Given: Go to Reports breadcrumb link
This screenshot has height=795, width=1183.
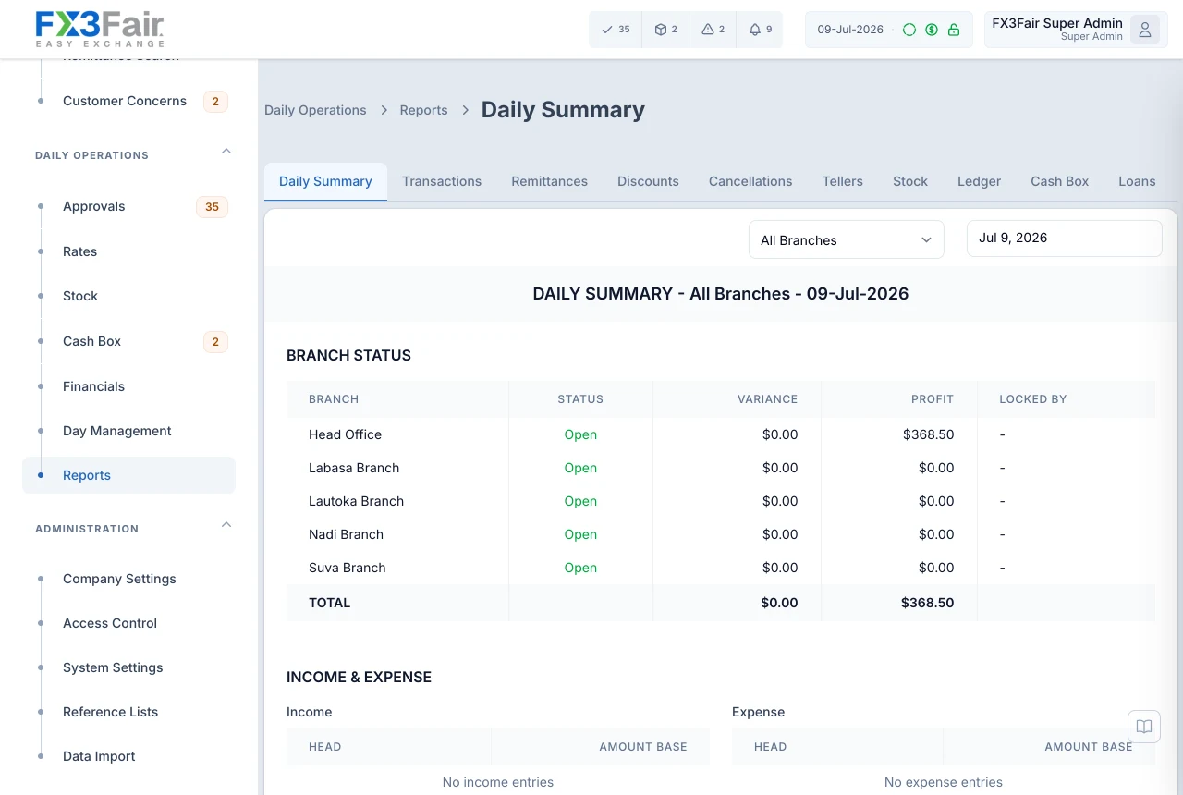Looking at the screenshot, I should [x=423, y=110].
